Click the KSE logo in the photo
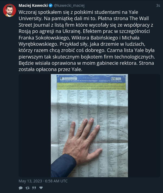The height and width of the screenshot is (193, 163). pyautogui.click(x=114, y=79)
